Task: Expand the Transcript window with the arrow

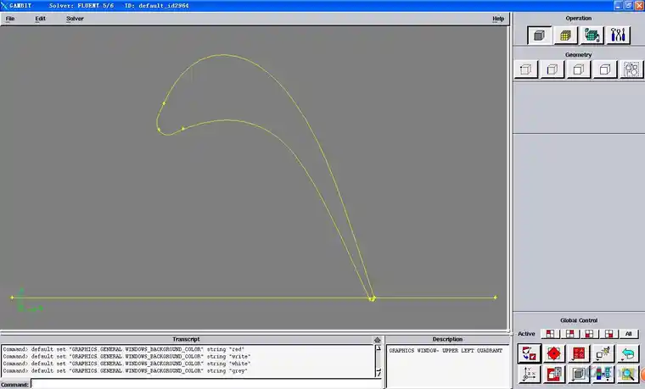Action: pos(377,340)
